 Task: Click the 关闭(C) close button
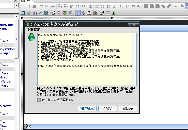pyautogui.click(x=107, y=109)
